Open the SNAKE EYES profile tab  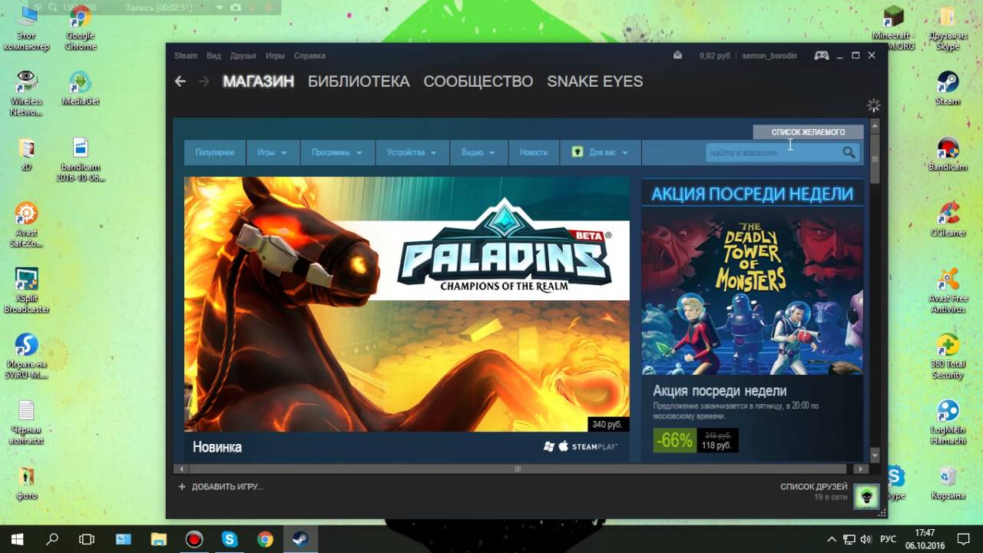(594, 81)
